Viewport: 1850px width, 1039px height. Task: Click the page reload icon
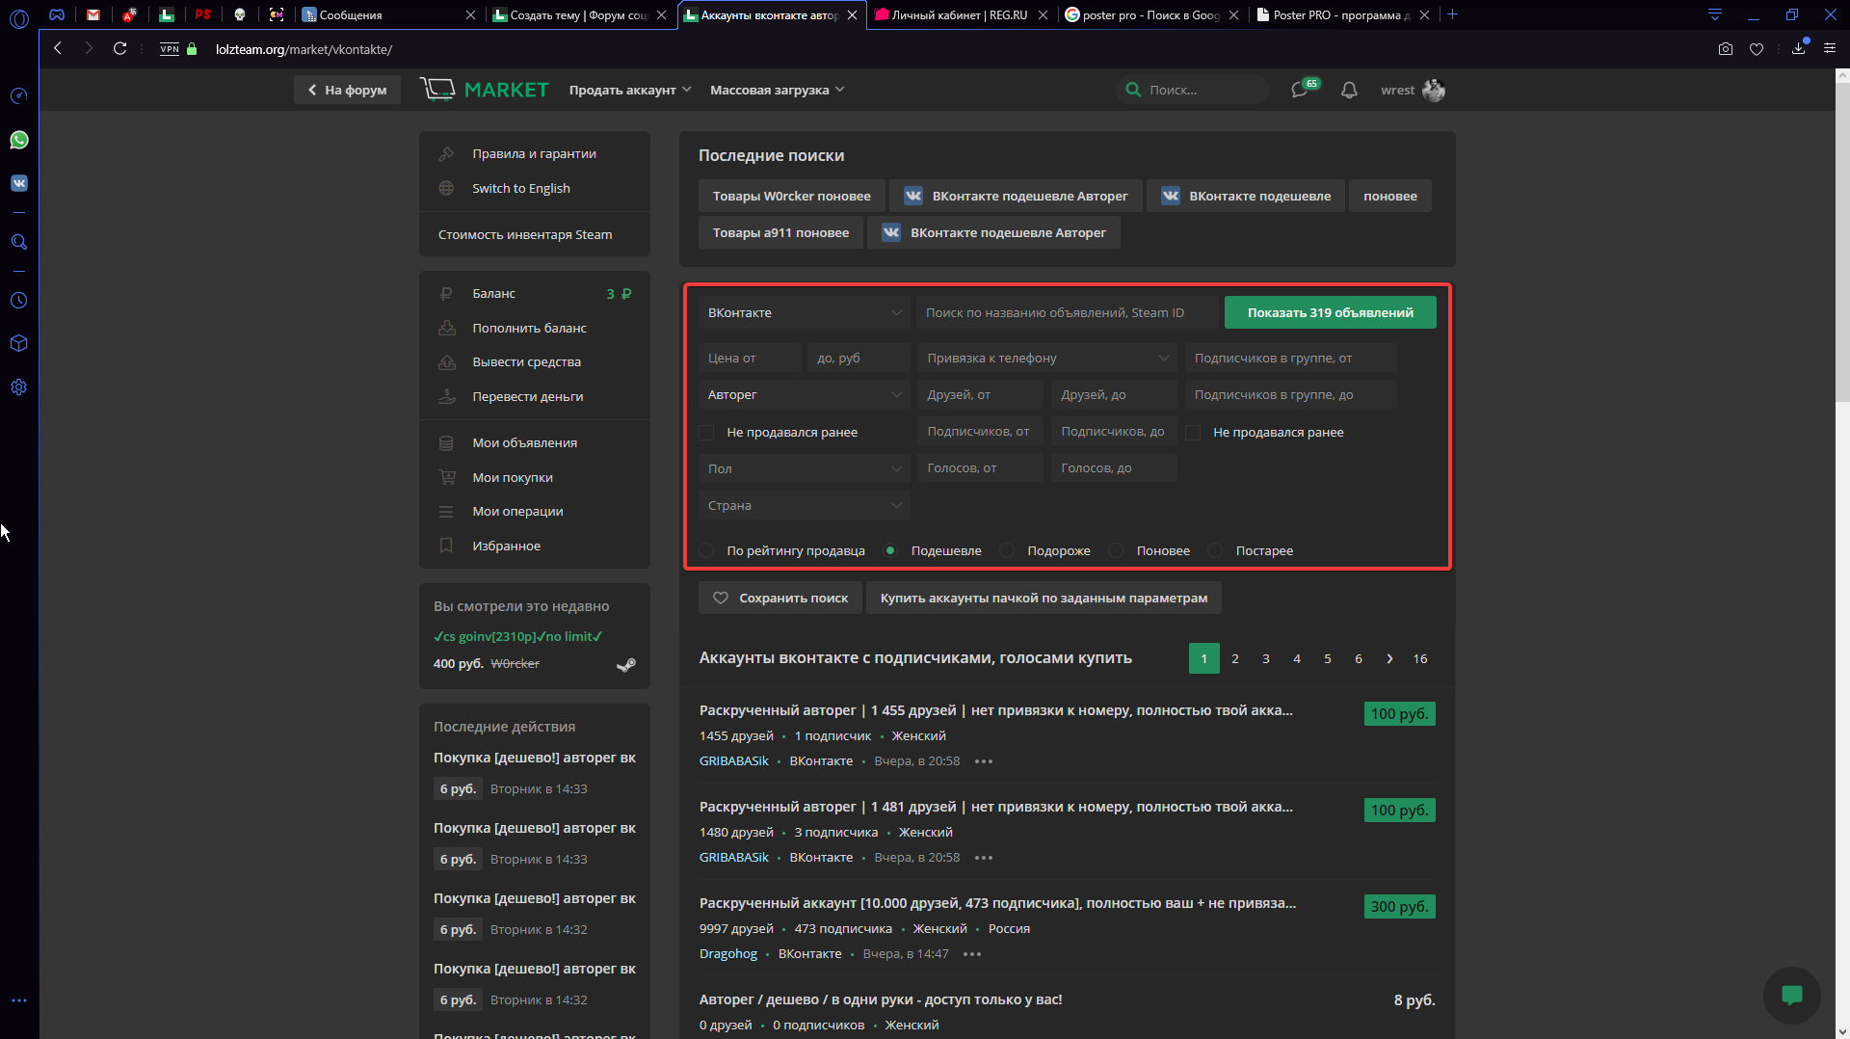(119, 48)
